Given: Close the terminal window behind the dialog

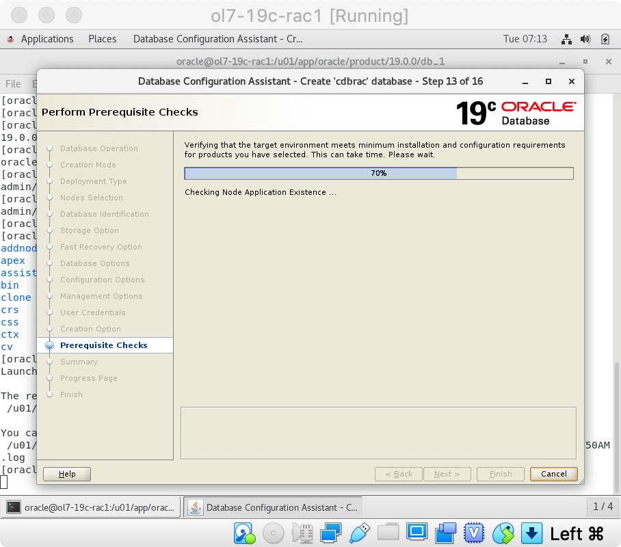Looking at the screenshot, I should tap(609, 62).
